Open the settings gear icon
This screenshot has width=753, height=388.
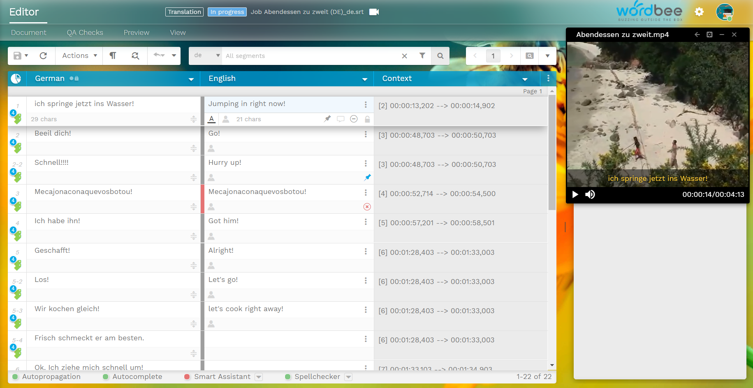(x=699, y=12)
